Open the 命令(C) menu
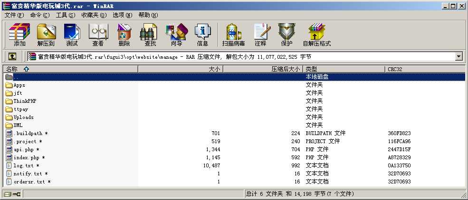Screen dimensions: 468x200 pos(40,15)
